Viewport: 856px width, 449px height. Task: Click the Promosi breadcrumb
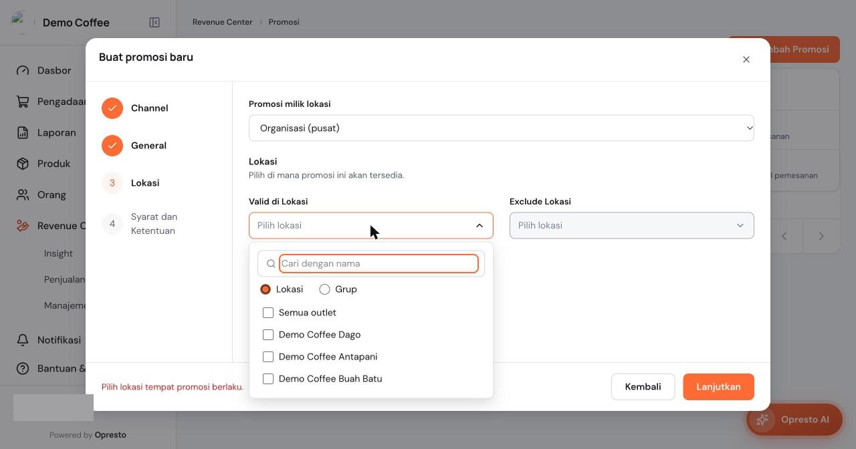tap(284, 22)
